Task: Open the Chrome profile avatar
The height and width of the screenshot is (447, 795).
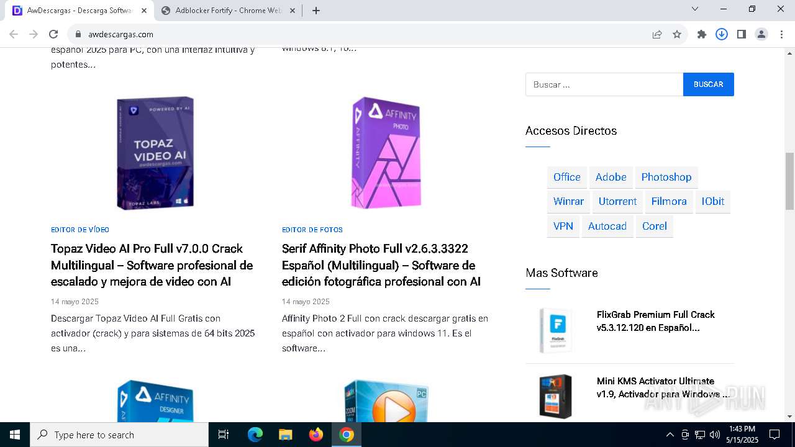Action: pyautogui.click(x=761, y=34)
